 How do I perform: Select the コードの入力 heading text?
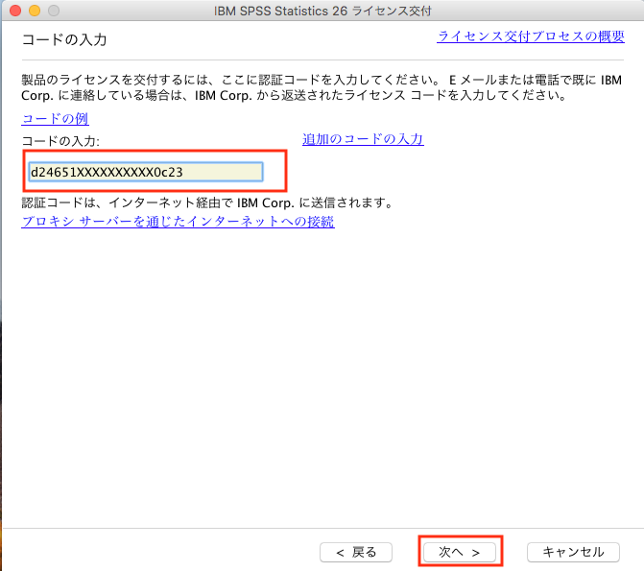tap(64, 40)
